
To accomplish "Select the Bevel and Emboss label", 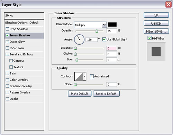I will (x=21, y=54).
